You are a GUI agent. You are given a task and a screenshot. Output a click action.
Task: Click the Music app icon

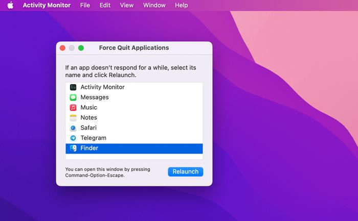click(x=73, y=107)
